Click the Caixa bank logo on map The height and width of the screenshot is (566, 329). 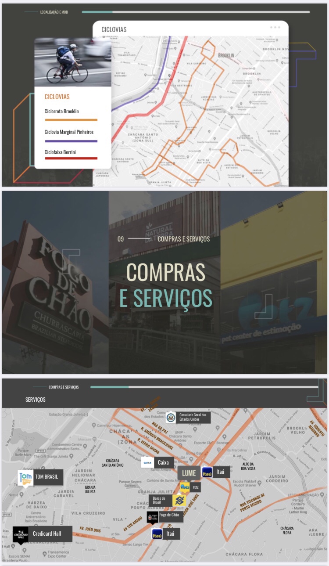click(147, 462)
